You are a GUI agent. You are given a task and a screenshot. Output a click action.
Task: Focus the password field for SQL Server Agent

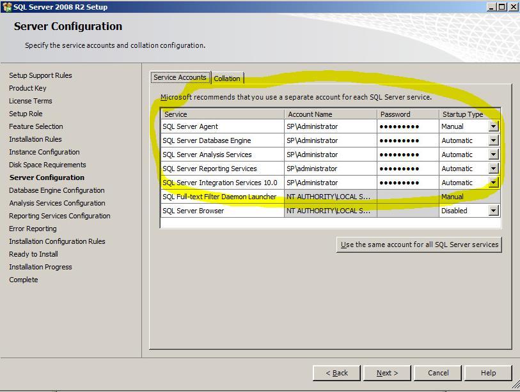click(x=408, y=126)
